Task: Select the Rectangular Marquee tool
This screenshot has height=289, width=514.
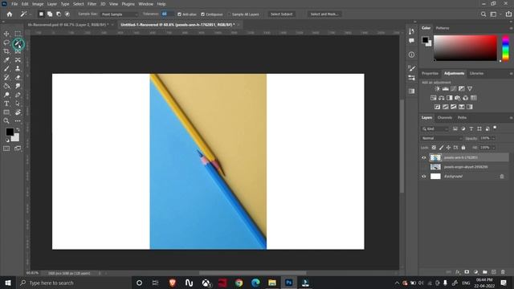Action: [18, 34]
